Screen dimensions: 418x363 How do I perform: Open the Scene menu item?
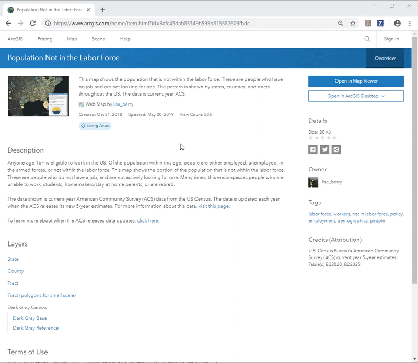click(98, 39)
